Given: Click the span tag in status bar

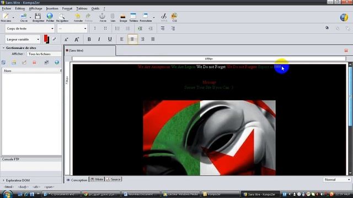Looking at the screenshot, I should click(49, 187).
